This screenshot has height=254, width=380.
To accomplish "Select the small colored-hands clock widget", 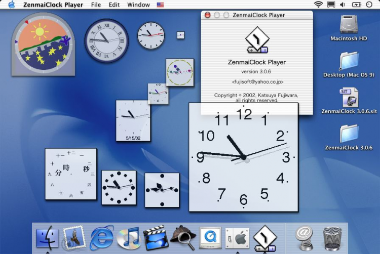I will point(158,93).
